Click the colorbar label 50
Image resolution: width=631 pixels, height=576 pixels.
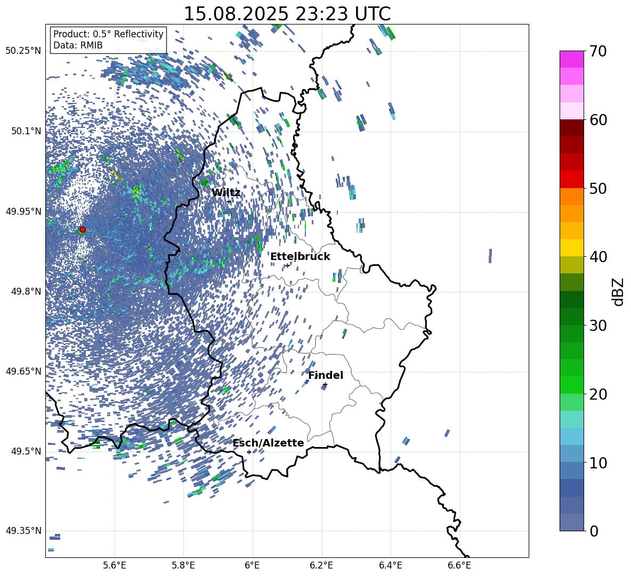pyautogui.click(x=598, y=189)
